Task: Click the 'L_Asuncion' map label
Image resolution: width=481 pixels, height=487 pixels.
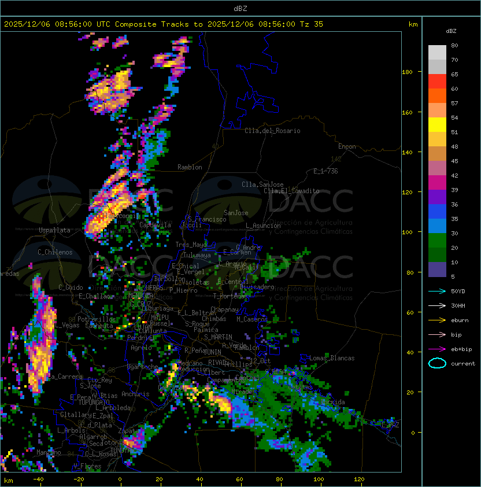Action: (x=263, y=226)
